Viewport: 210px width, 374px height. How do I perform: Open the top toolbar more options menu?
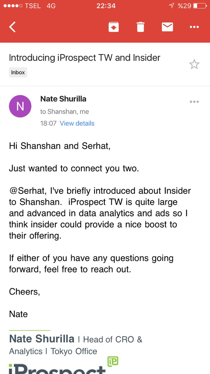click(x=194, y=27)
